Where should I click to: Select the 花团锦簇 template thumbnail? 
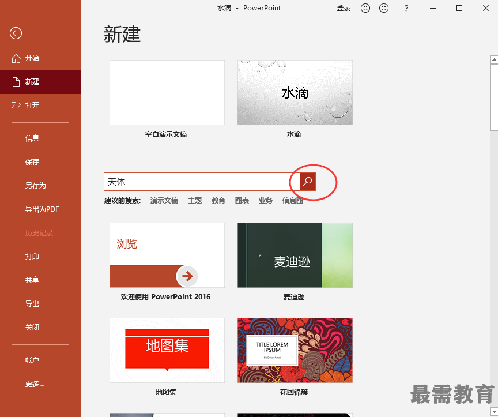click(x=295, y=350)
